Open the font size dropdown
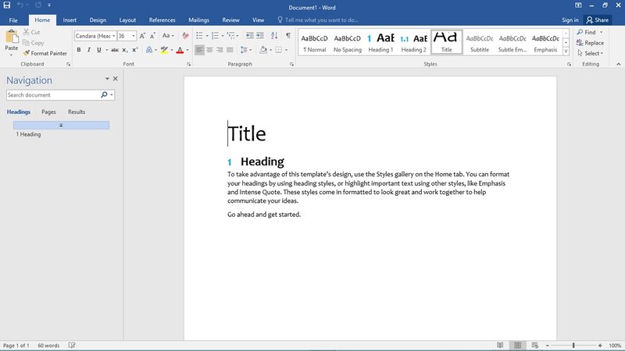 coord(134,36)
